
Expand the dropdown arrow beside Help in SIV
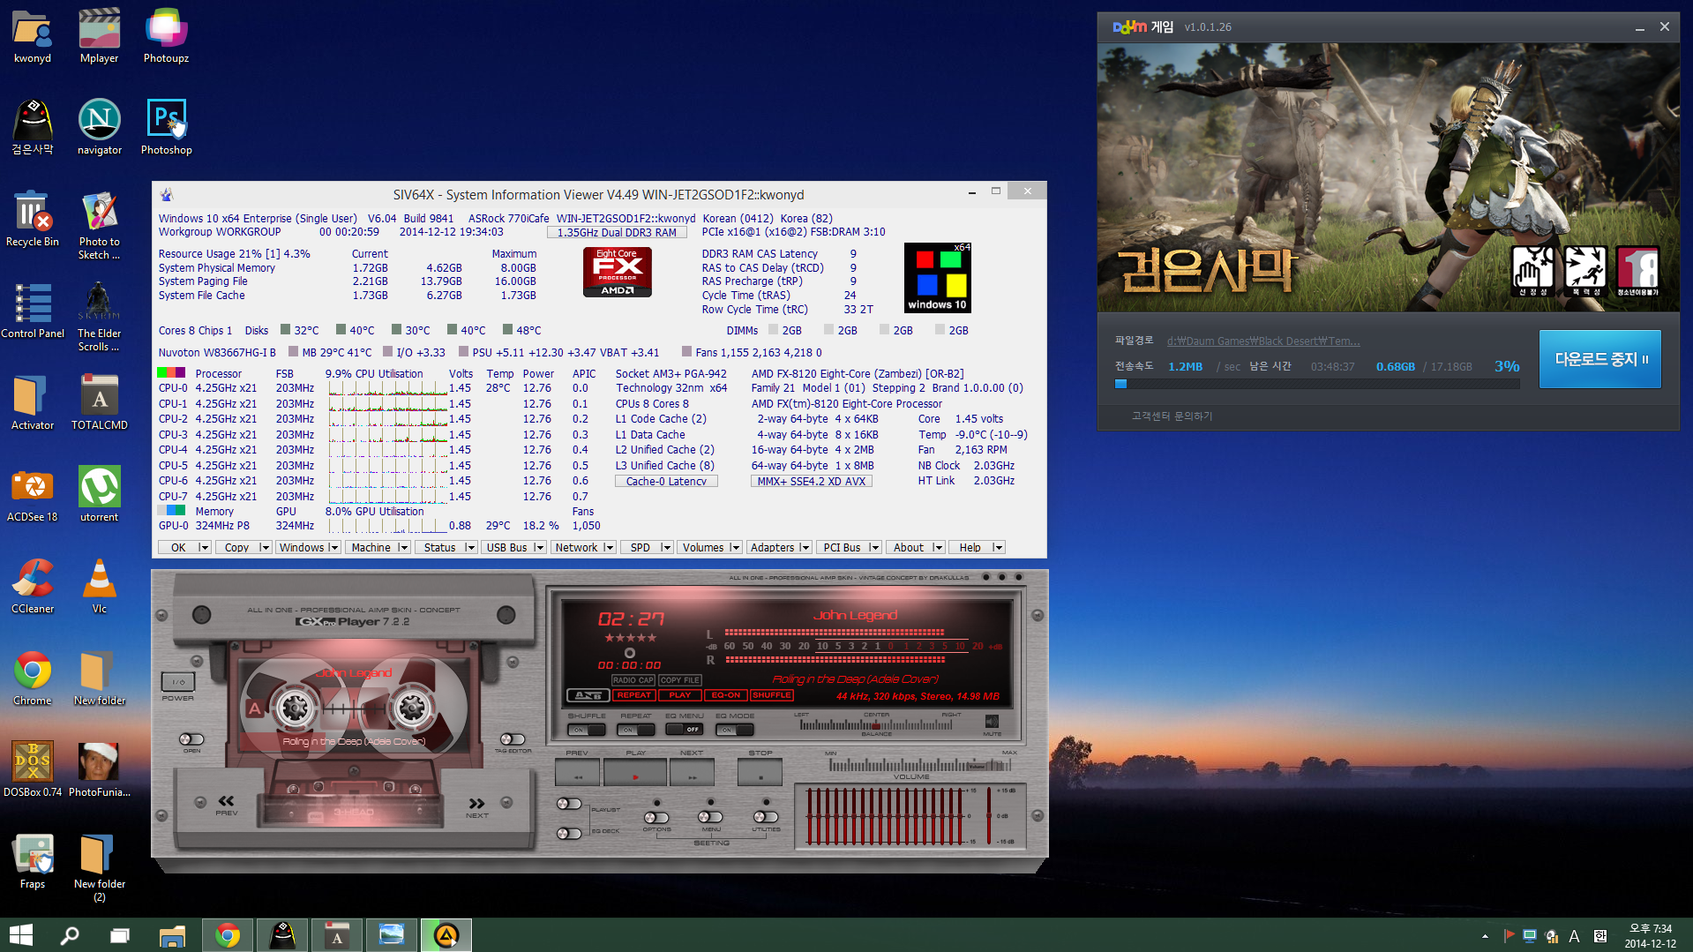pyautogui.click(x=998, y=548)
